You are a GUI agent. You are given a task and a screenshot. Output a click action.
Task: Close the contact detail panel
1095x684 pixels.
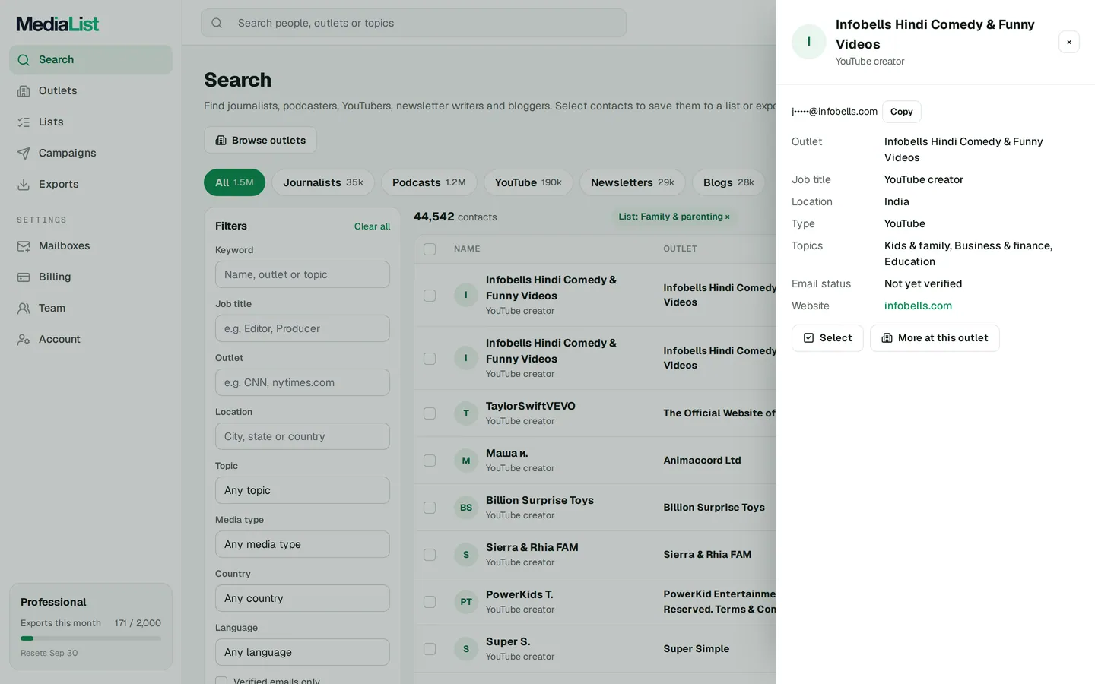coord(1069,43)
